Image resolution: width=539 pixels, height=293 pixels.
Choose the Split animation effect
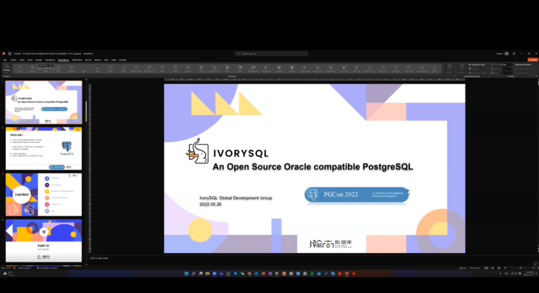tap(84, 69)
